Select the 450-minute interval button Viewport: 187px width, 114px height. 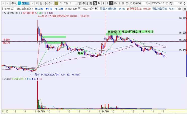139,3
